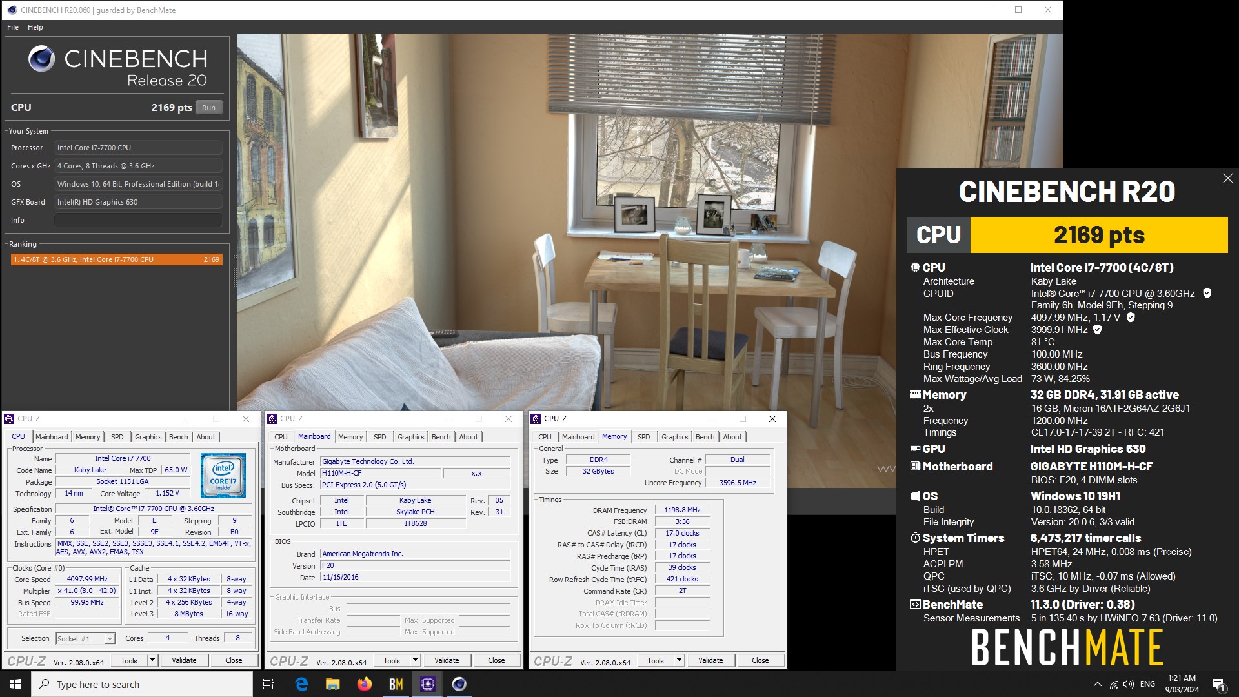Image resolution: width=1239 pixels, height=697 pixels.
Task: Click Validate in CPU-Z CPU window
Action: [184, 660]
